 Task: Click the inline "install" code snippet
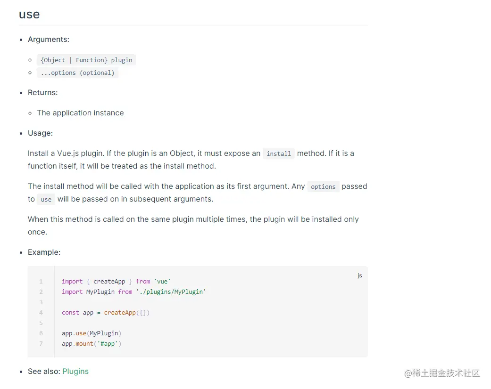(279, 154)
